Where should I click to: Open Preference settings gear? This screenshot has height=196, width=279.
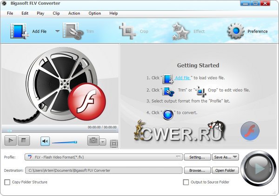pyautogui.click(x=236, y=31)
